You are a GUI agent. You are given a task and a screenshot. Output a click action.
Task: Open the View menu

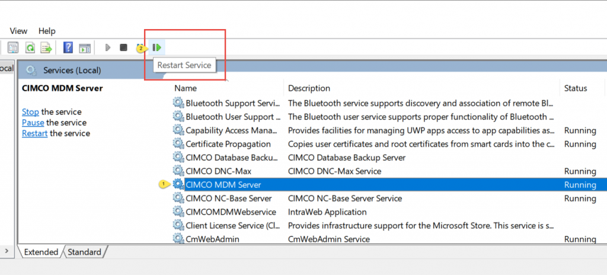coord(18,31)
